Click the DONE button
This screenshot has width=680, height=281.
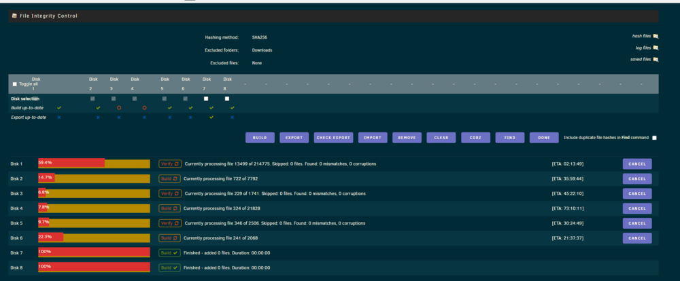point(544,138)
